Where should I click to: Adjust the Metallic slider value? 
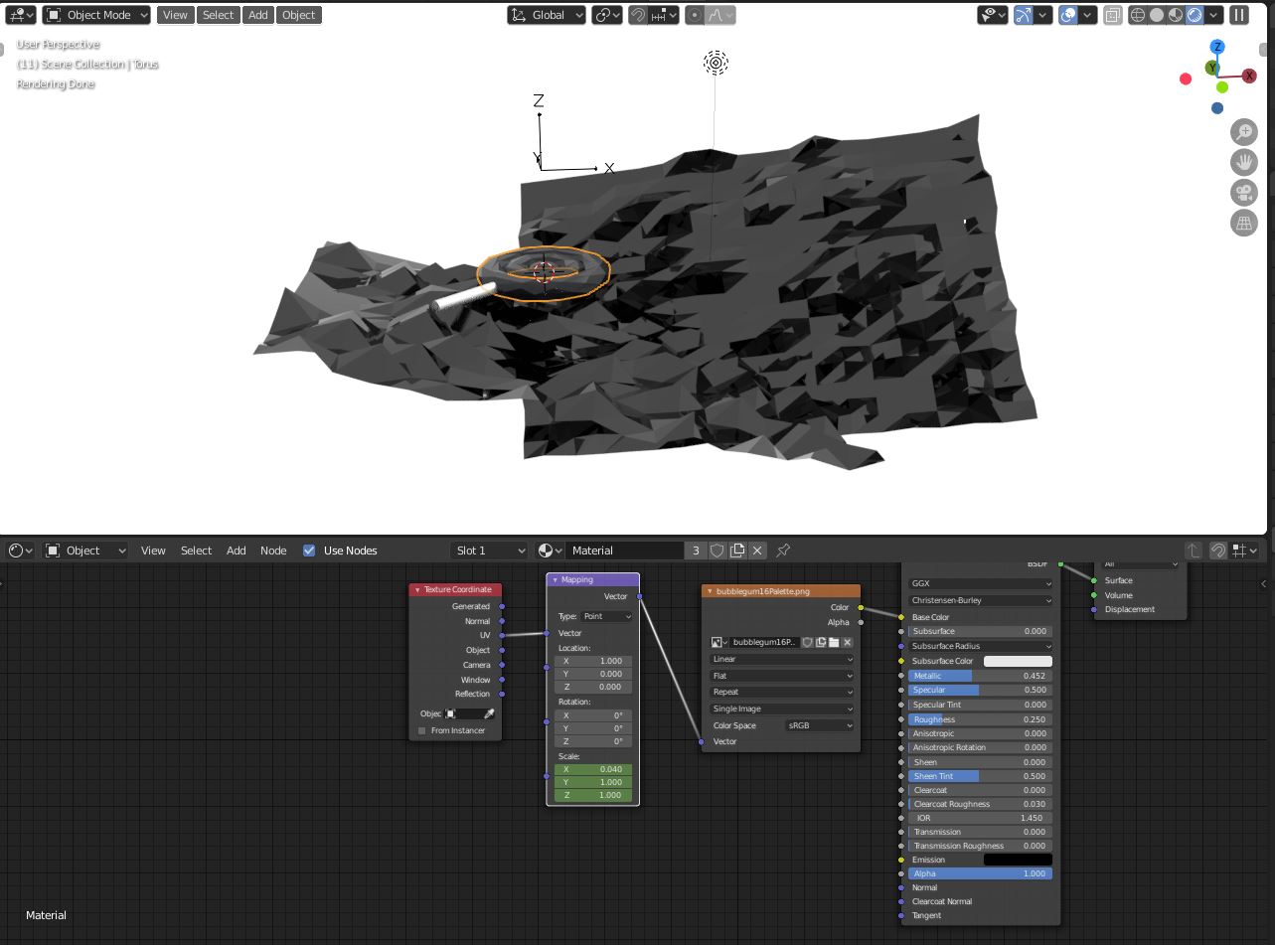(980, 676)
